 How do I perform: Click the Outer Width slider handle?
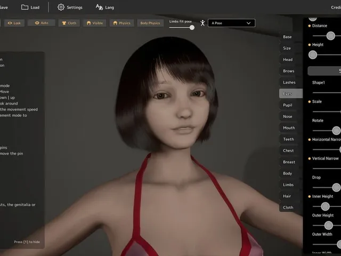click(339, 244)
